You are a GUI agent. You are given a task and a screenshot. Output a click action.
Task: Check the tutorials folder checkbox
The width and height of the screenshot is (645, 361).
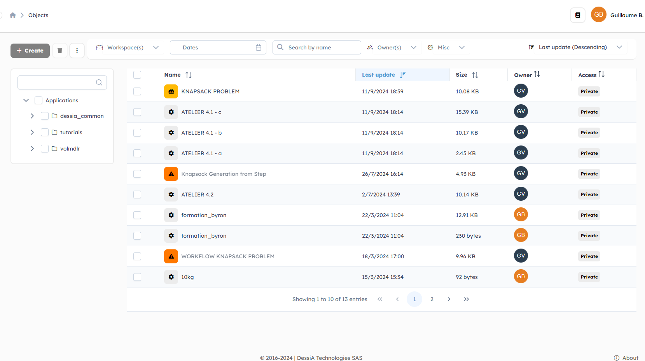click(x=45, y=132)
